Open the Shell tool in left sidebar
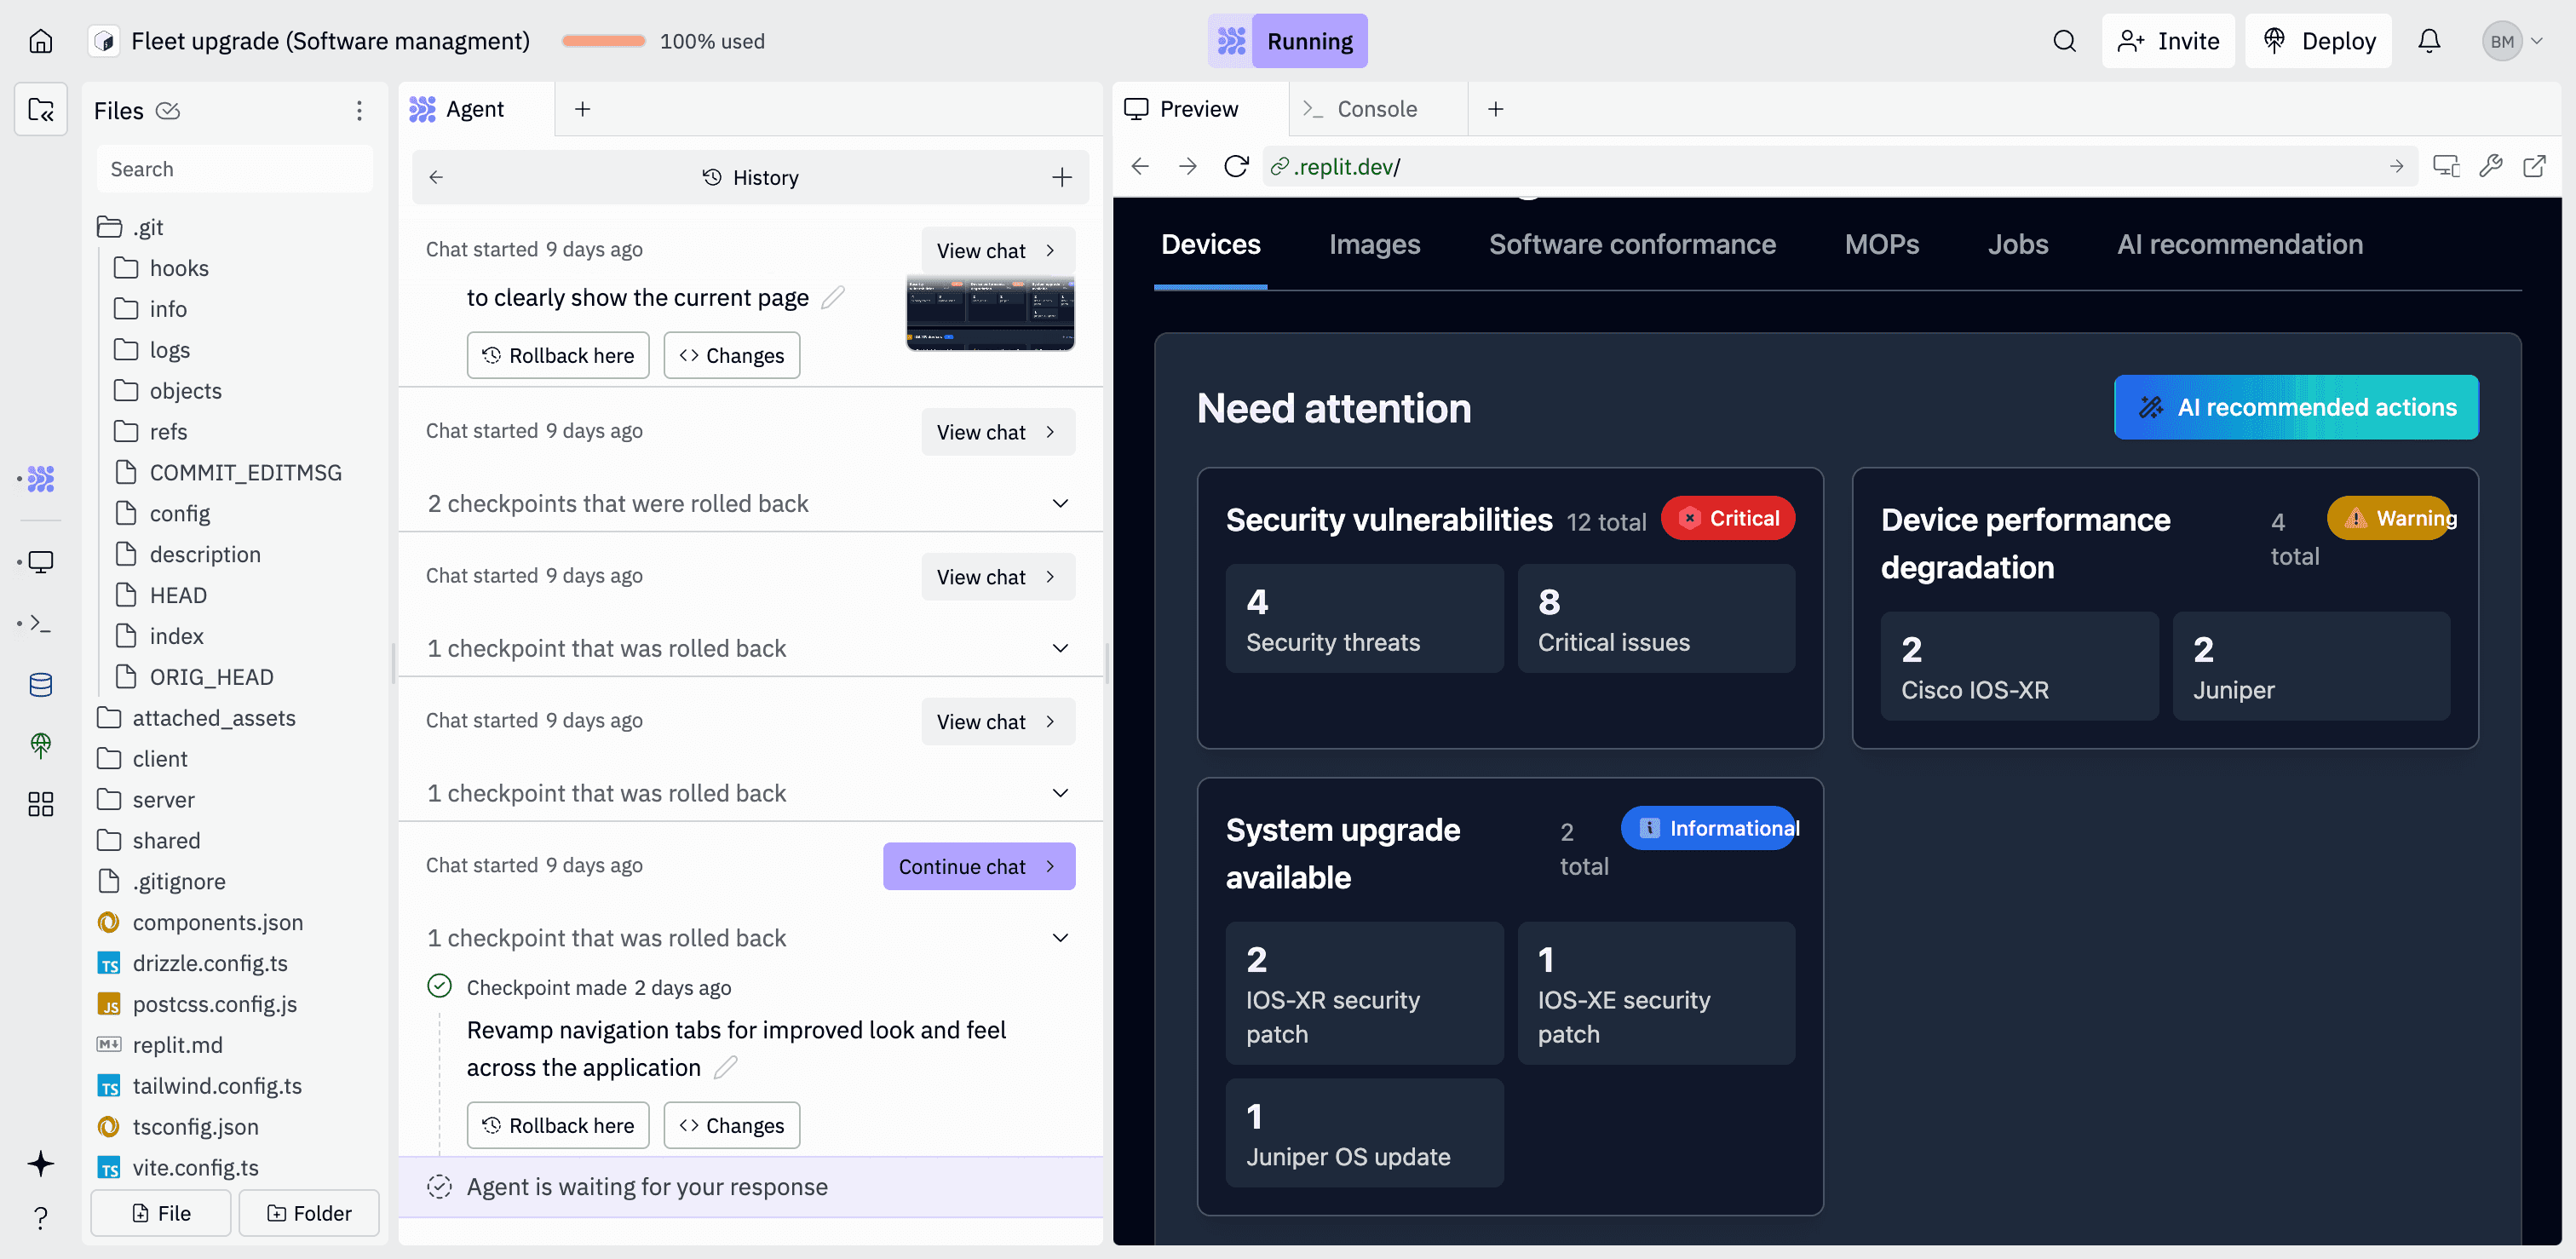The image size is (2576, 1259). (x=40, y=622)
